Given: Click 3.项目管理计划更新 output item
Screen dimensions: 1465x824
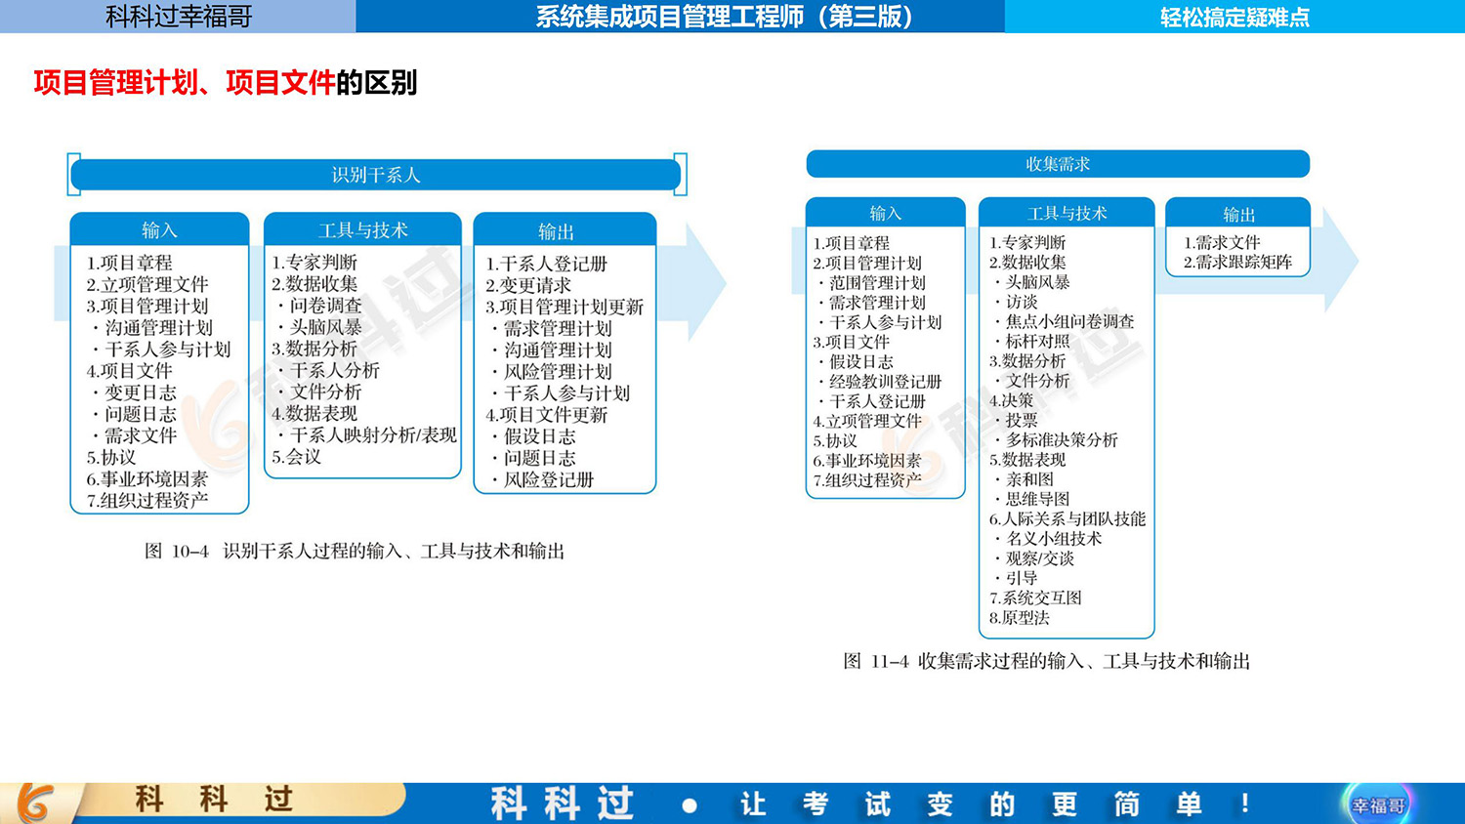Looking at the screenshot, I should pos(565,307).
